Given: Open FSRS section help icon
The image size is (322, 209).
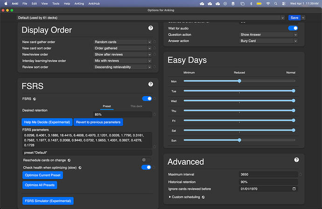Looking at the screenshot, I should (x=151, y=84).
